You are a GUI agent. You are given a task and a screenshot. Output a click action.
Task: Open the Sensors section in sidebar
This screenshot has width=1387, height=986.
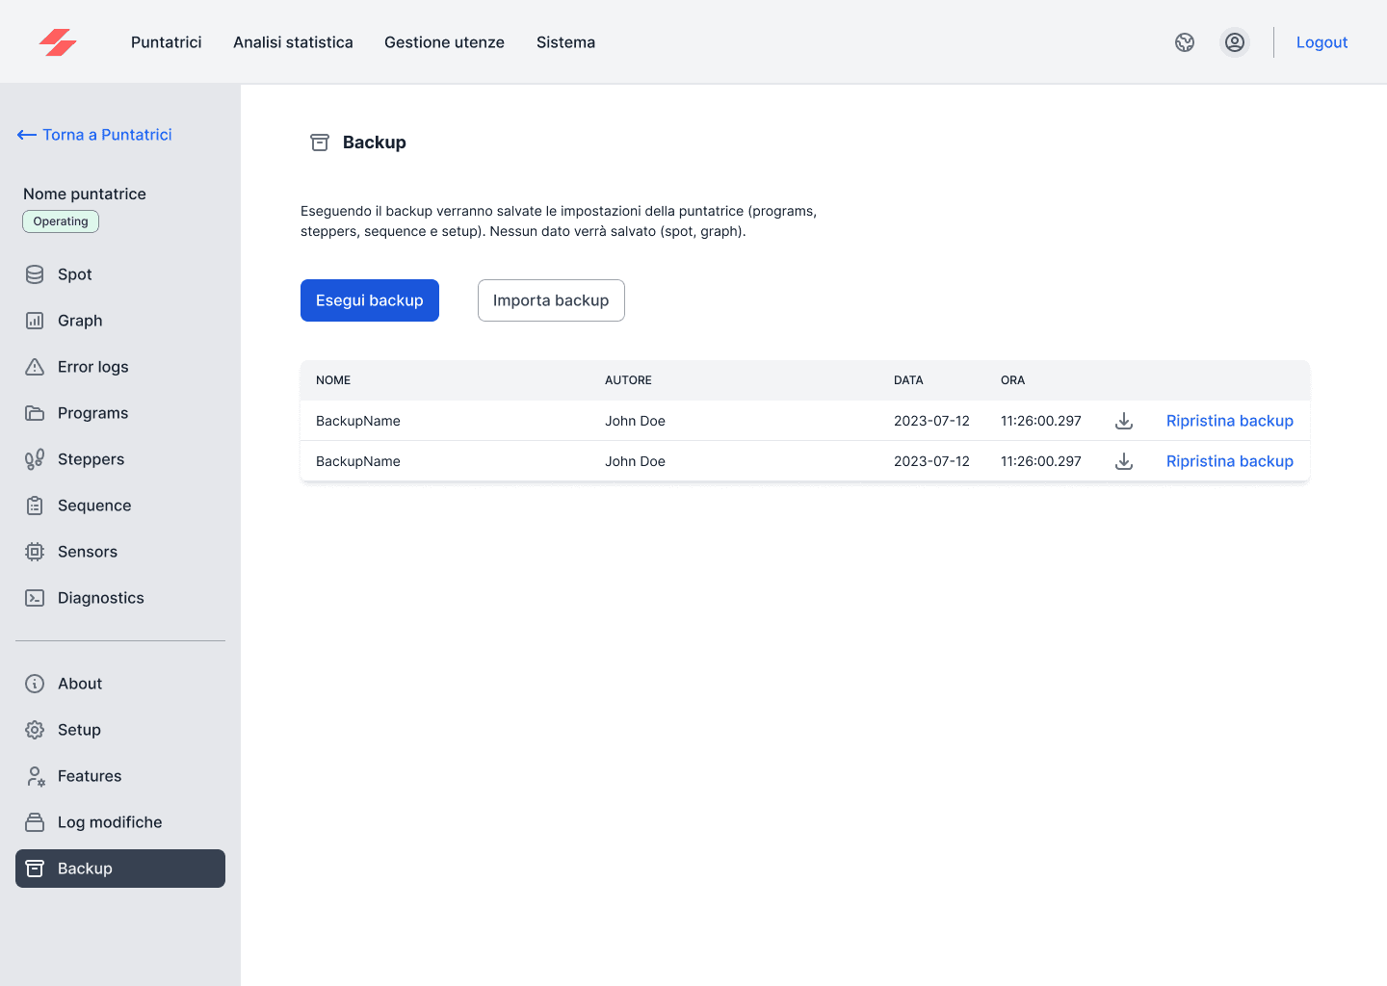87,552
